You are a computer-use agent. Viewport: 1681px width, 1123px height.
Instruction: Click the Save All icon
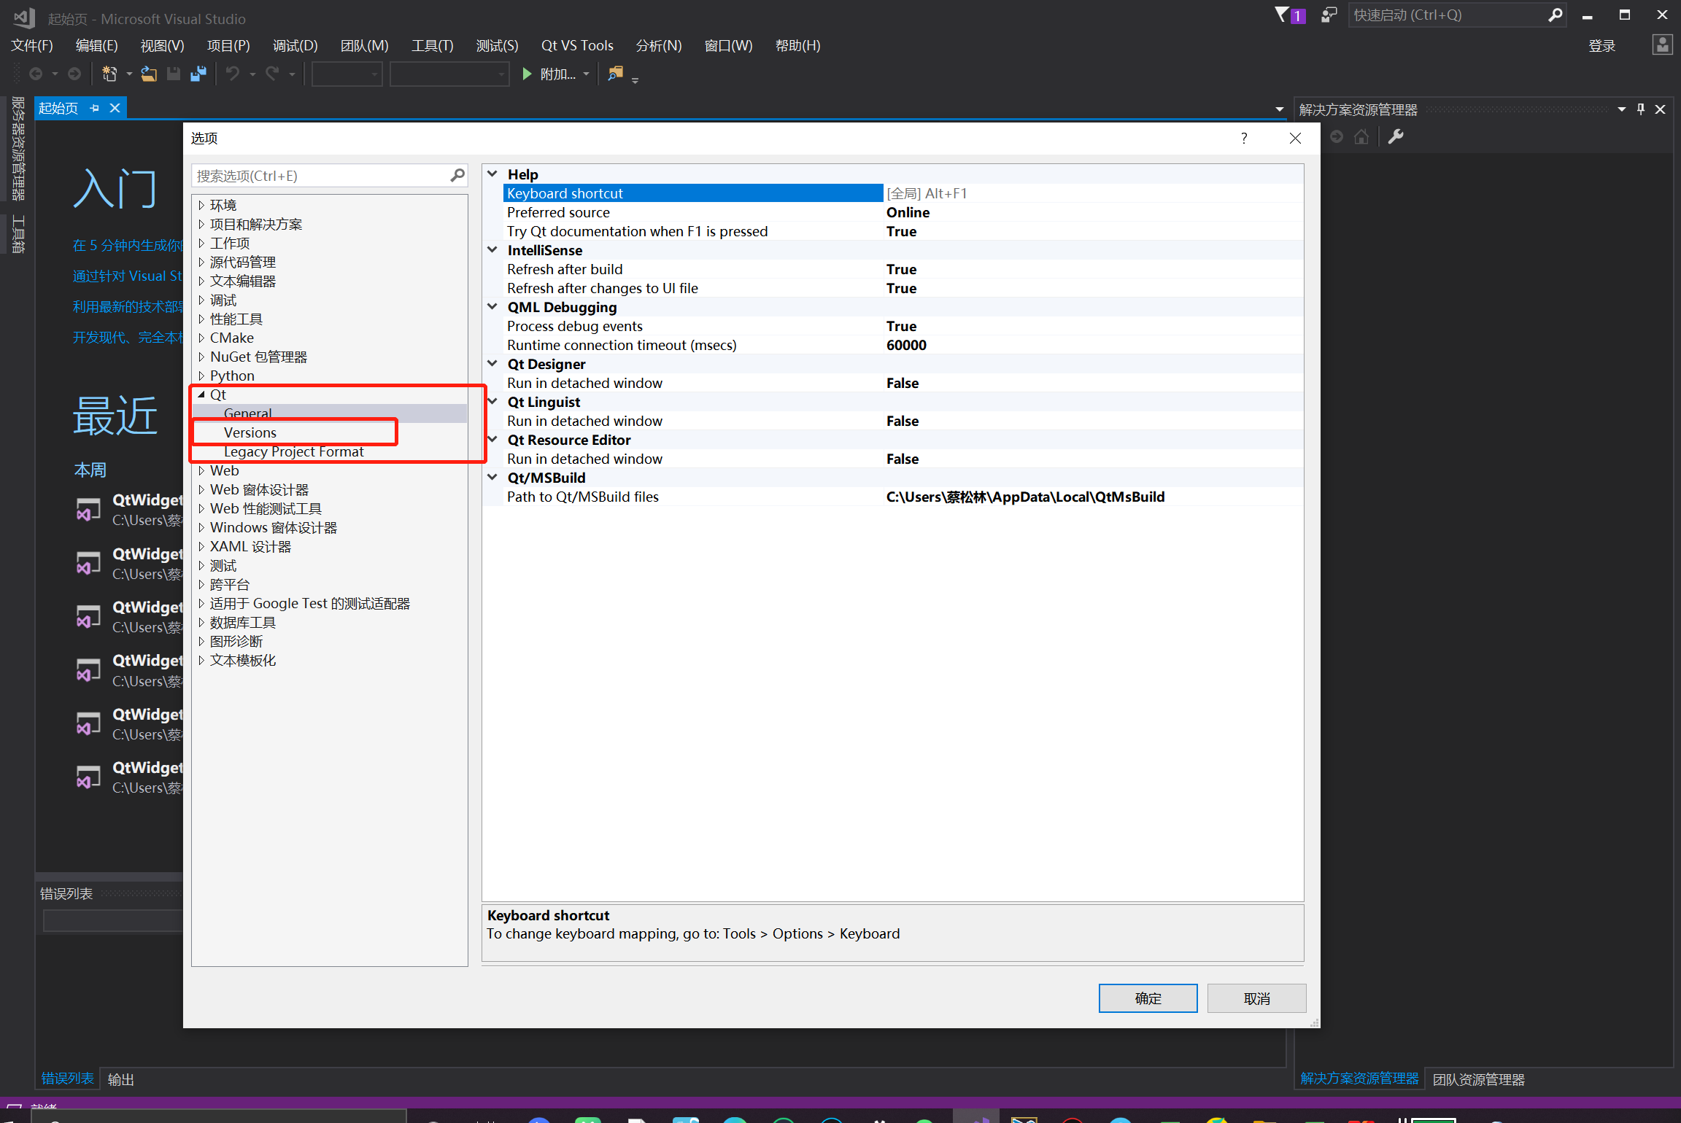coord(198,74)
